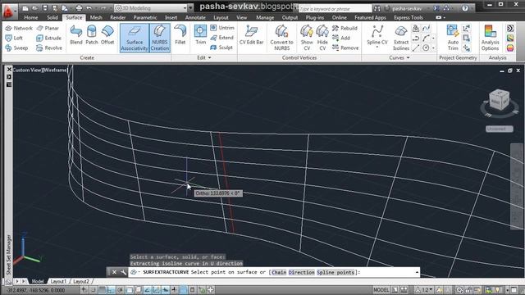Toggle the MODEL space button in status bar
525x295 pixels.
pyautogui.click(x=381, y=289)
